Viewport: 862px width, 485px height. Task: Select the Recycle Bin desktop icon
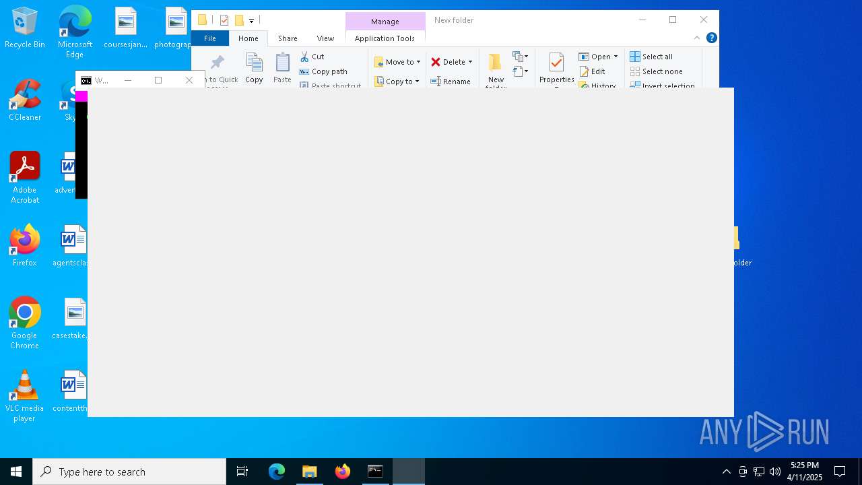(x=25, y=28)
